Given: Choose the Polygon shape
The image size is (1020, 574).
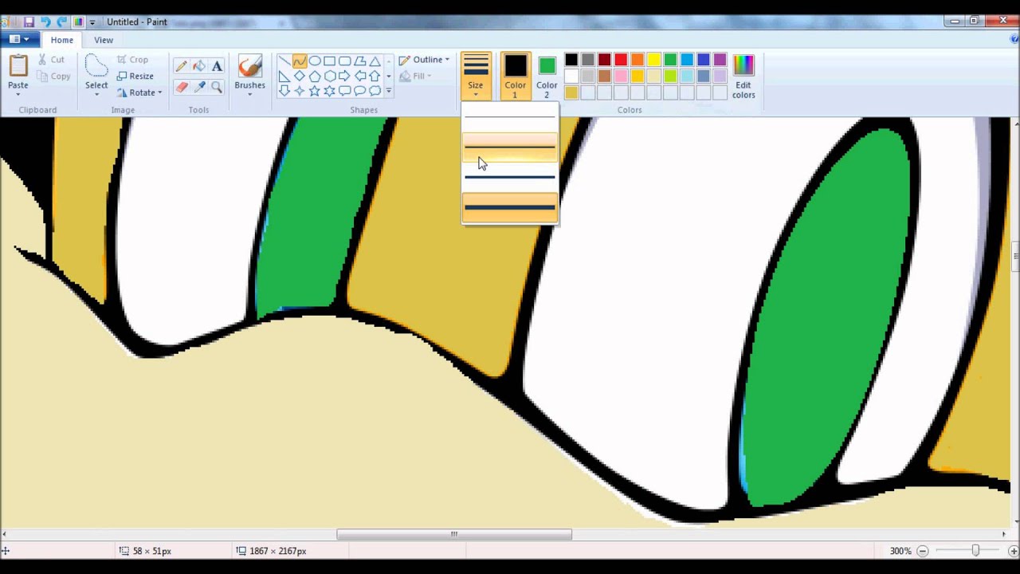Looking at the screenshot, I should click(359, 61).
